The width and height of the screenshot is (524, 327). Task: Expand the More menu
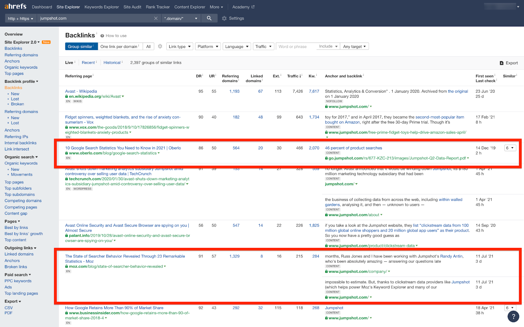coord(216,7)
